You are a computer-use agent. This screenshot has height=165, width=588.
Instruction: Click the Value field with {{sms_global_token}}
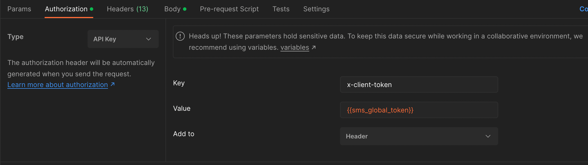point(419,110)
